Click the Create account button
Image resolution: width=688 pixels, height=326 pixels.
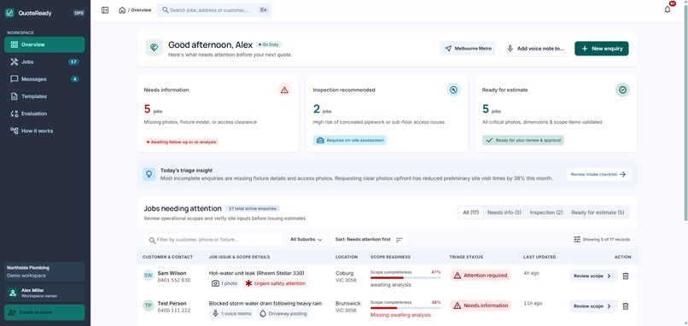click(x=44, y=312)
